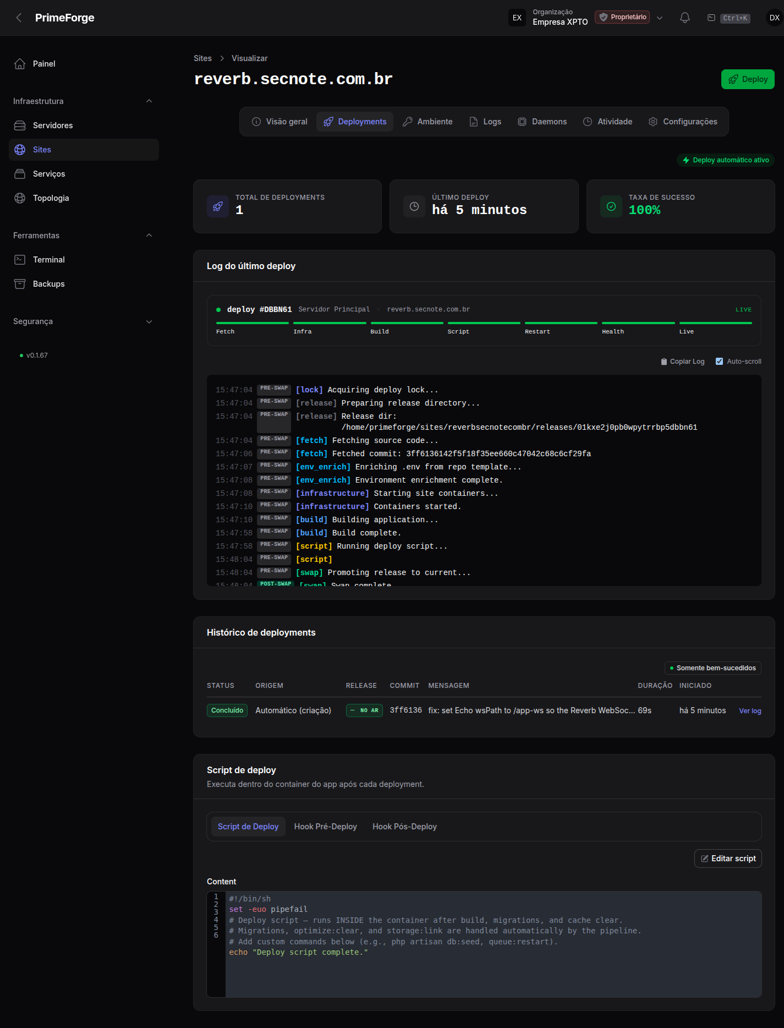Click the clock icon on Atividade tab

tap(588, 122)
